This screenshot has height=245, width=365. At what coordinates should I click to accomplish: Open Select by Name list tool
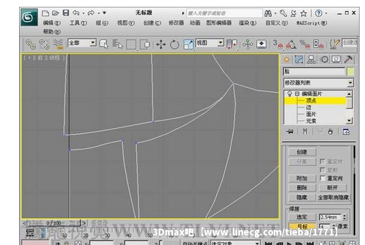pos(118,44)
